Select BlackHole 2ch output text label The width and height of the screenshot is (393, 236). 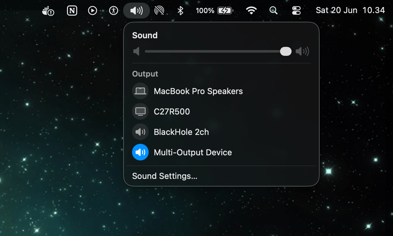(182, 132)
